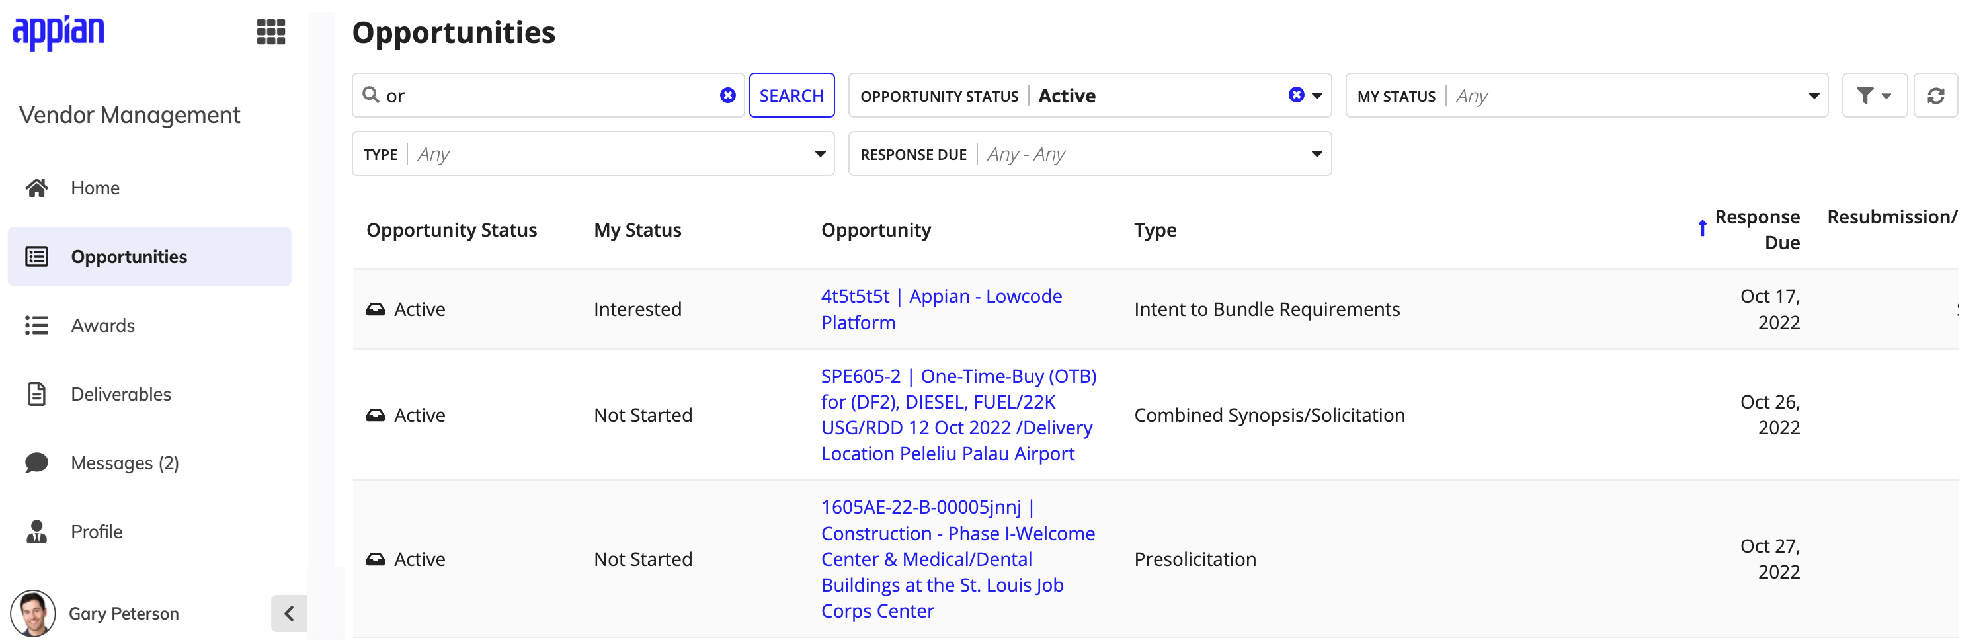Select the Home icon in sidebar
The height and width of the screenshot is (640, 1985).
coord(36,187)
